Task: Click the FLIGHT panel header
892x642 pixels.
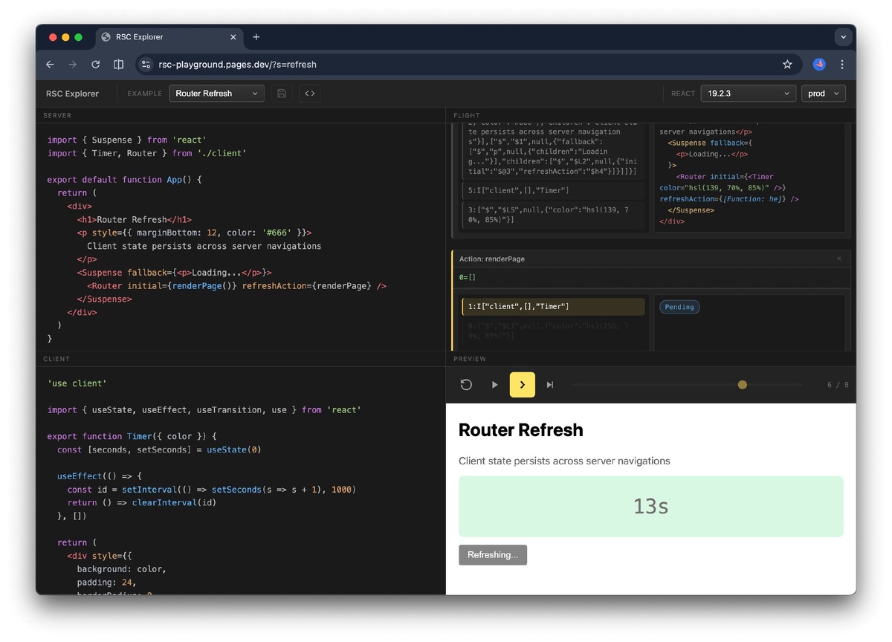Action: (467, 116)
